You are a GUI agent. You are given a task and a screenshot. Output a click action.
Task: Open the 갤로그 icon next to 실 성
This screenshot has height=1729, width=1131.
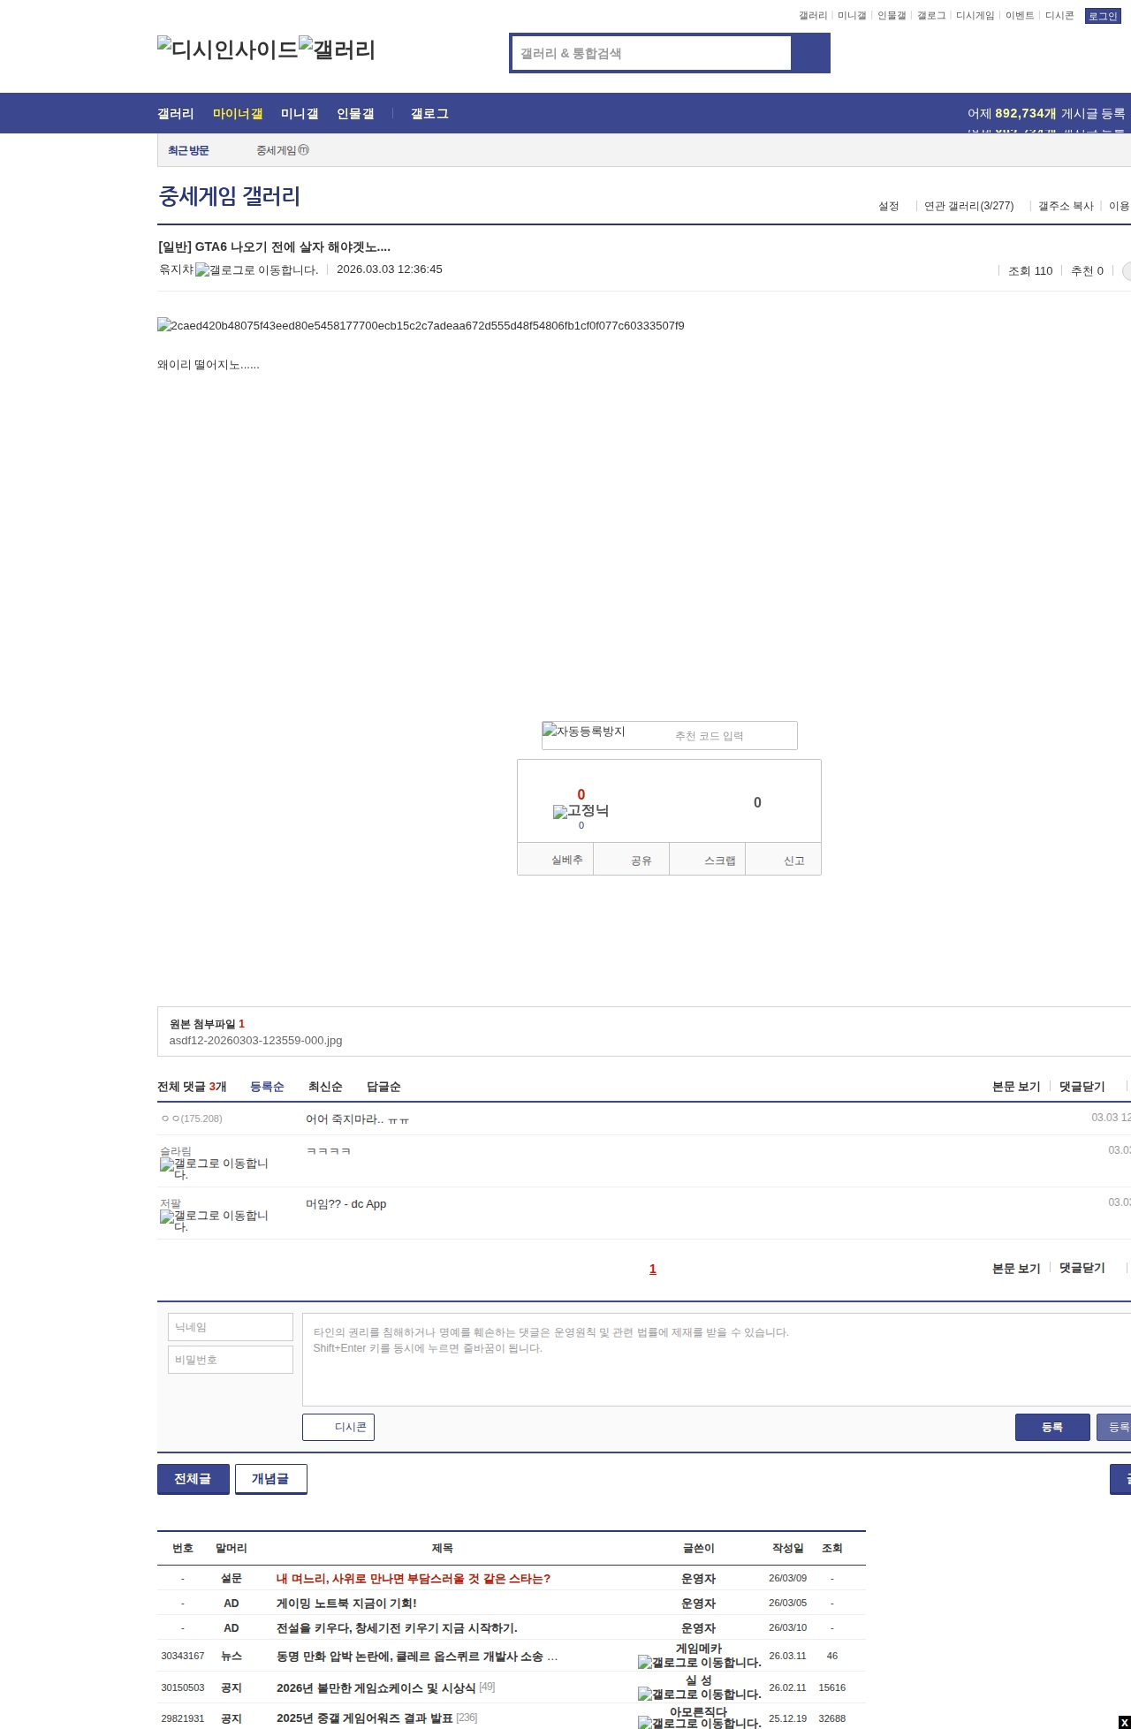click(699, 1695)
